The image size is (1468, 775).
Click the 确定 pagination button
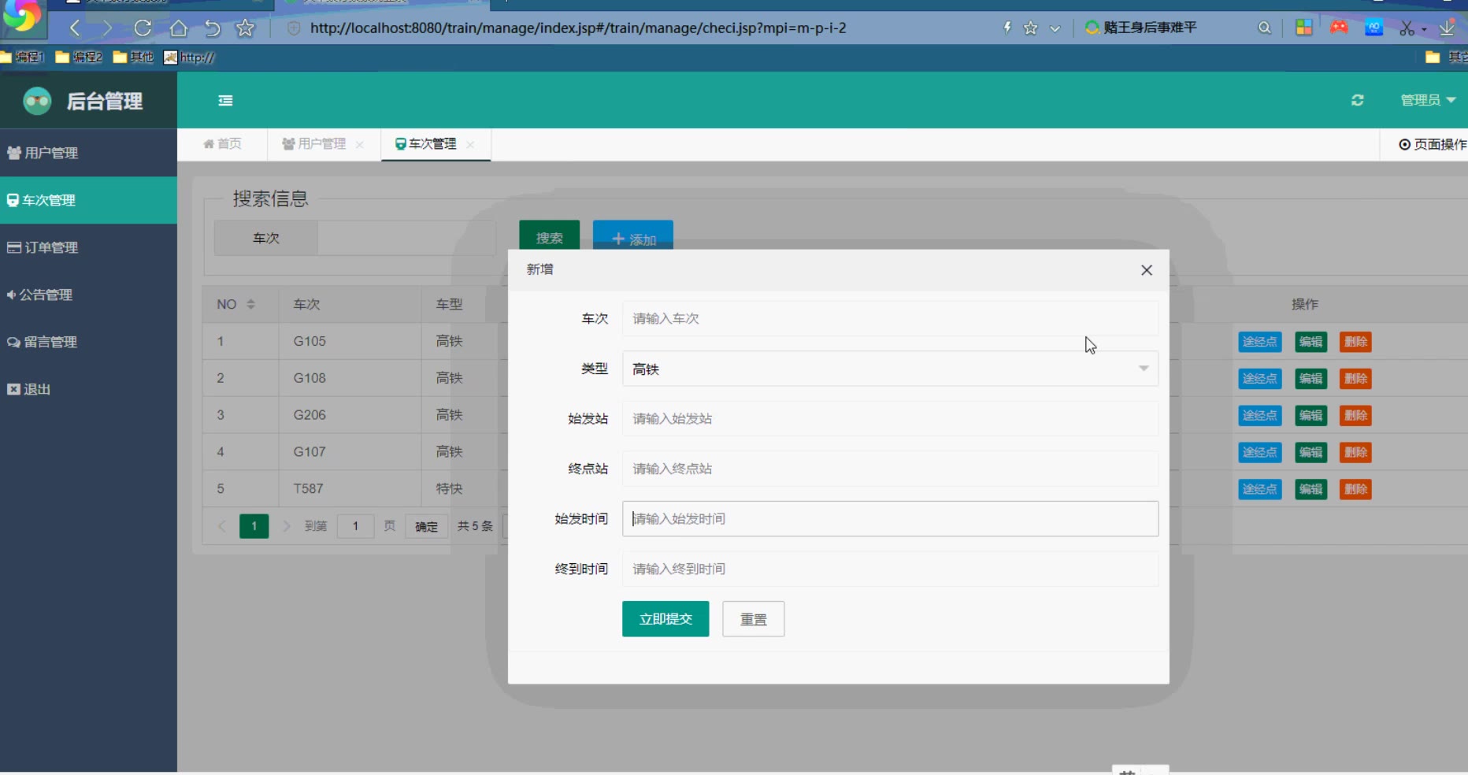click(426, 526)
